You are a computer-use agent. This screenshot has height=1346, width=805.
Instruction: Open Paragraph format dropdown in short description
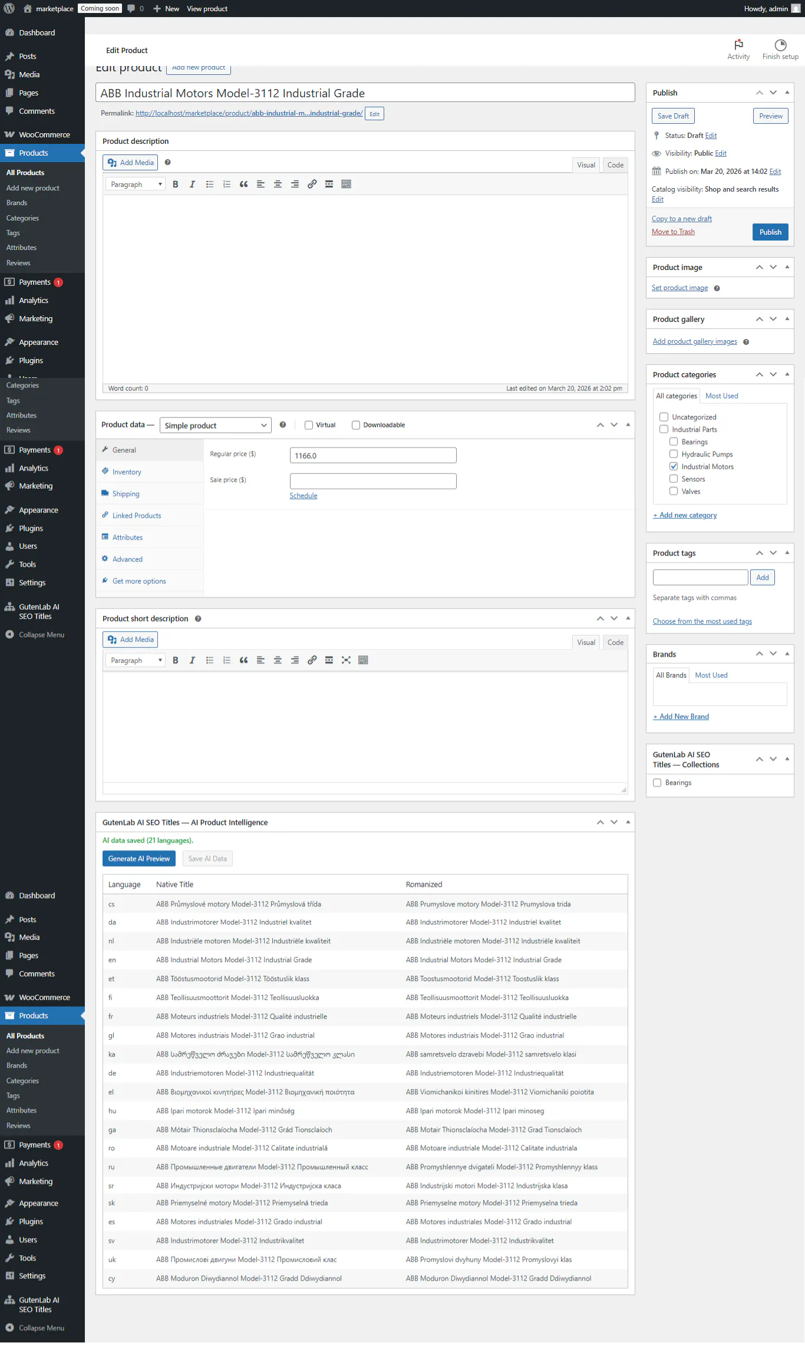point(136,660)
